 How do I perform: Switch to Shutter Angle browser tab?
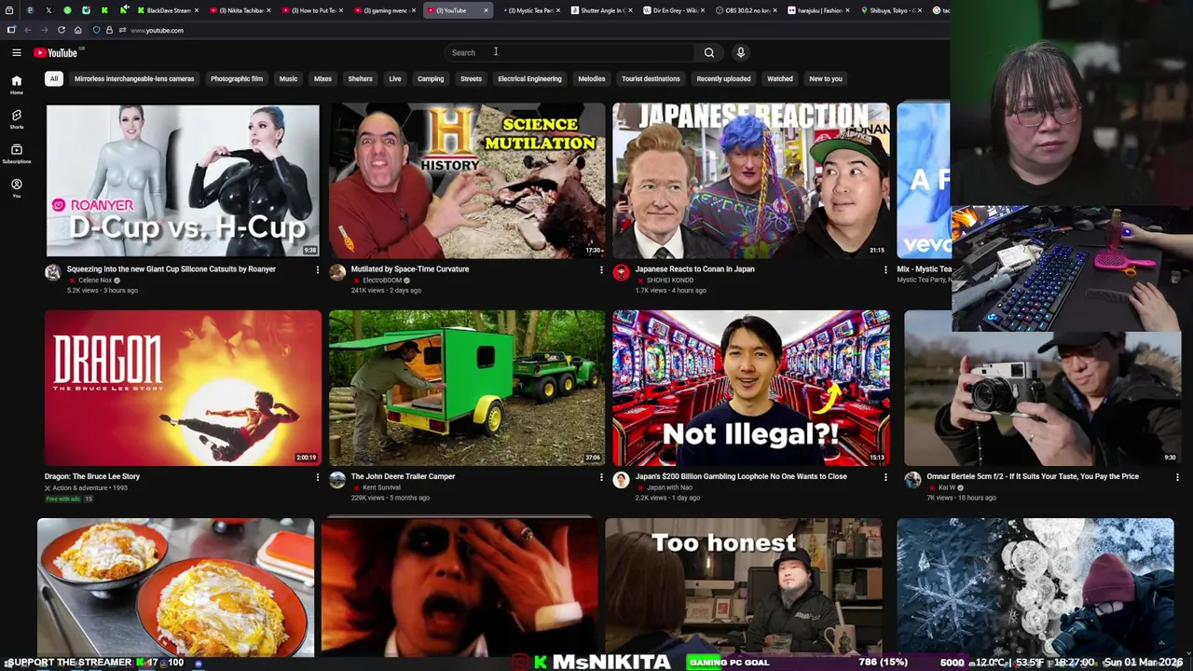tap(601, 10)
